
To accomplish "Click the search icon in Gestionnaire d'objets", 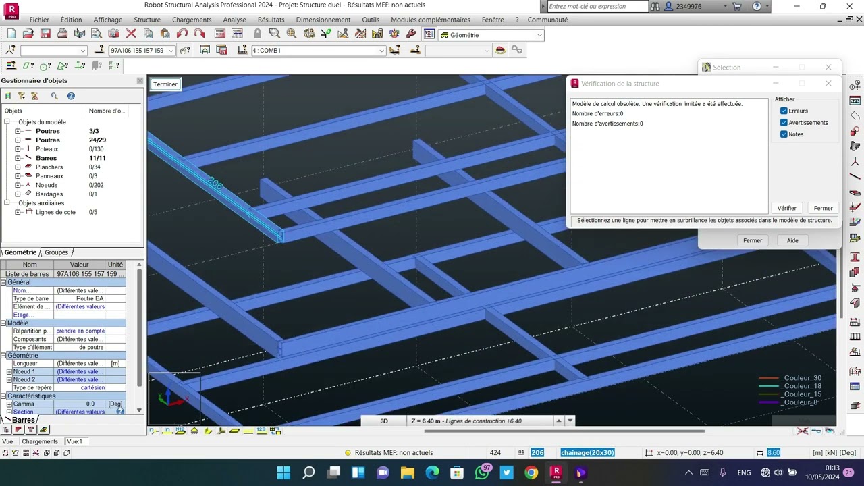I will click(x=55, y=97).
